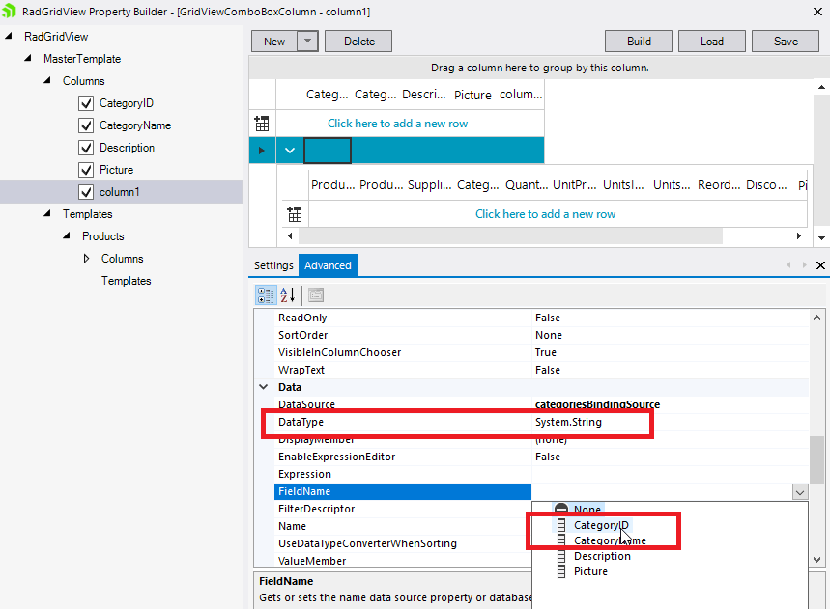Click the Categorized view icon in property grid
The height and width of the screenshot is (609, 830).
click(266, 295)
